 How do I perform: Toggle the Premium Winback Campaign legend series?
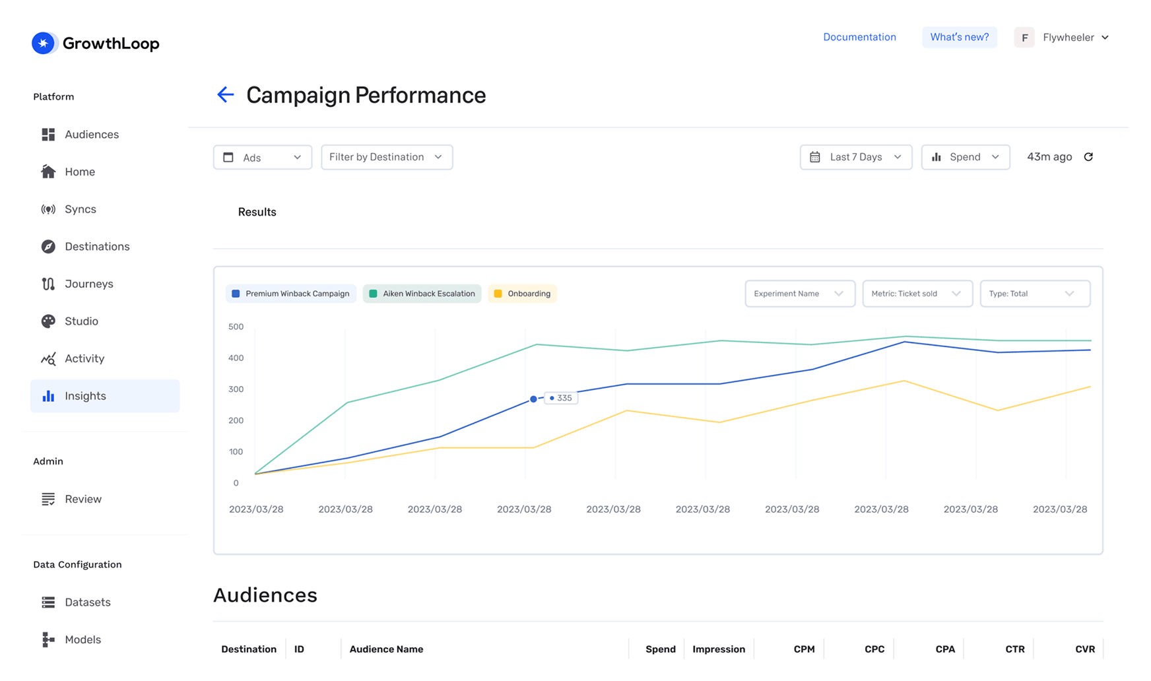pos(291,294)
